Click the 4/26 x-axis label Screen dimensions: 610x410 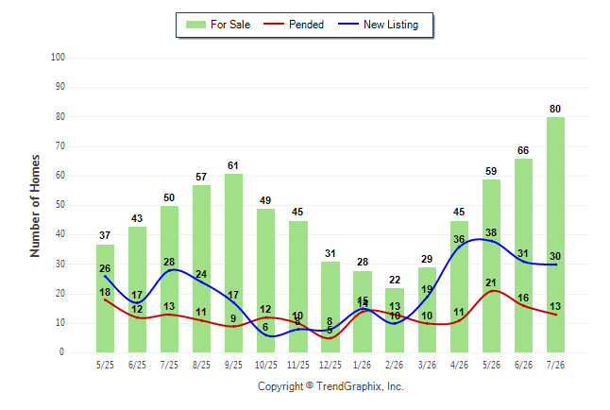[x=459, y=365]
